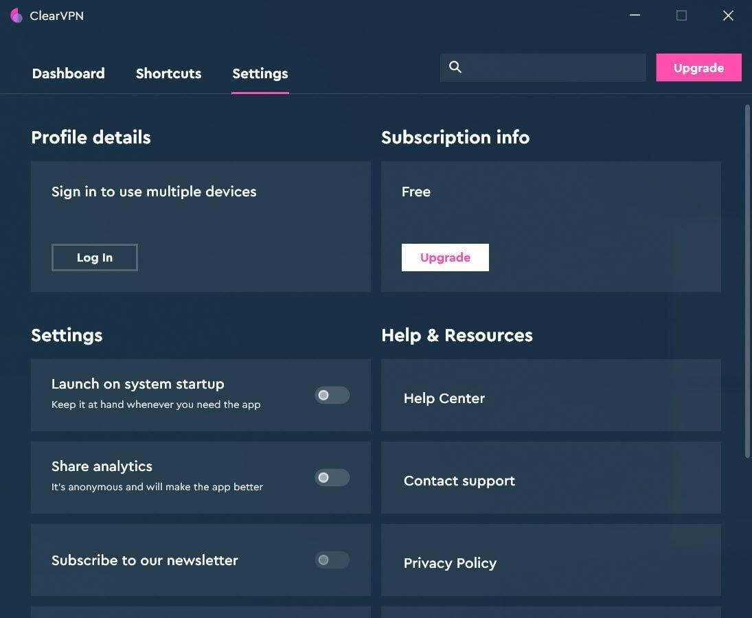Click the white Upgrade button under Free
Image resolution: width=752 pixels, height=618 pixels.
coord(445,257)
